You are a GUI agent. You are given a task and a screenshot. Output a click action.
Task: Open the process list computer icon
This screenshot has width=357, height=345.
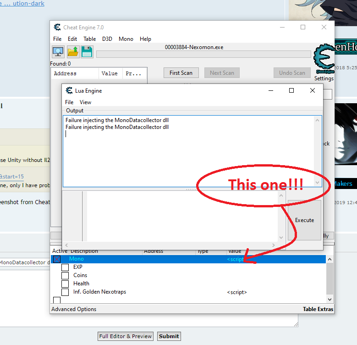point(58,52)
